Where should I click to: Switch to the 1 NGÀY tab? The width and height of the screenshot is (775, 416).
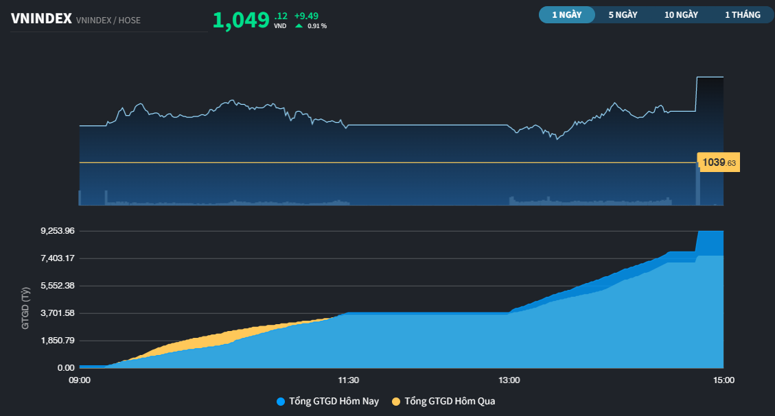click(x=567, y=14)
